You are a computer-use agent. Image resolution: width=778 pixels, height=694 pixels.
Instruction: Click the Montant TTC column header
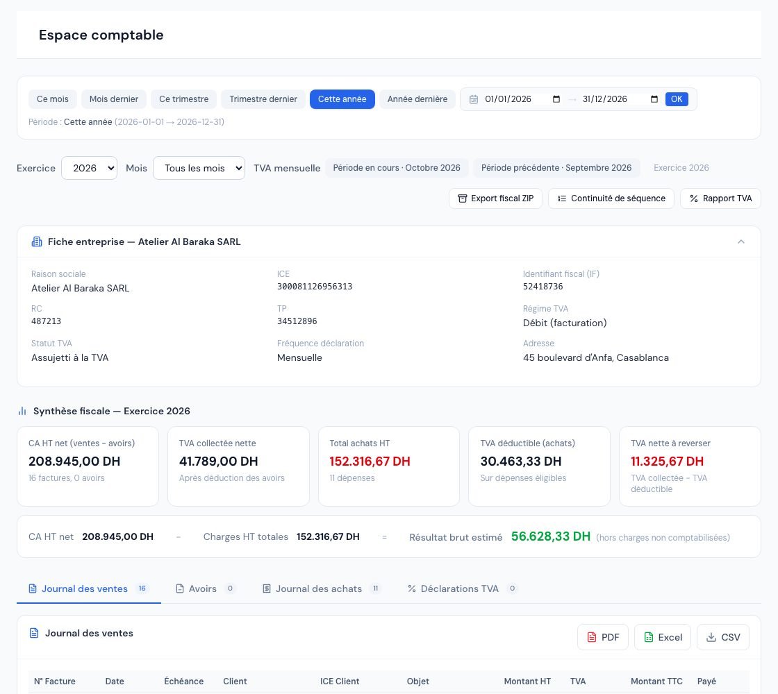(656, 681)
